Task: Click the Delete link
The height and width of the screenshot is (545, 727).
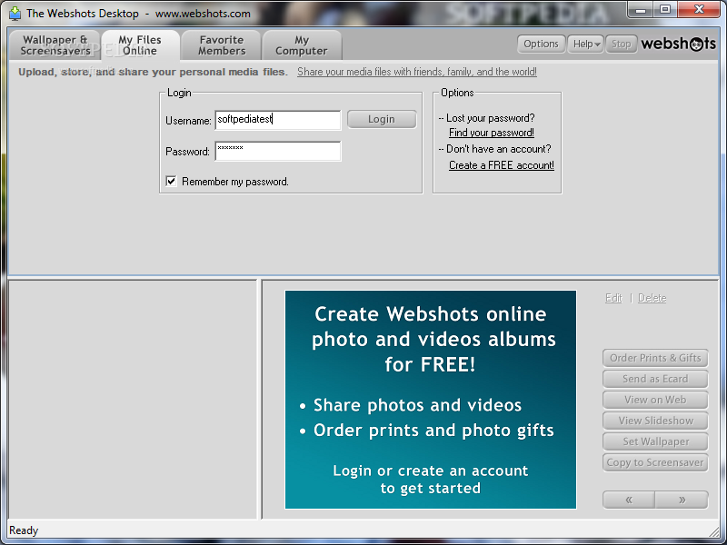Action: point(652,298)
